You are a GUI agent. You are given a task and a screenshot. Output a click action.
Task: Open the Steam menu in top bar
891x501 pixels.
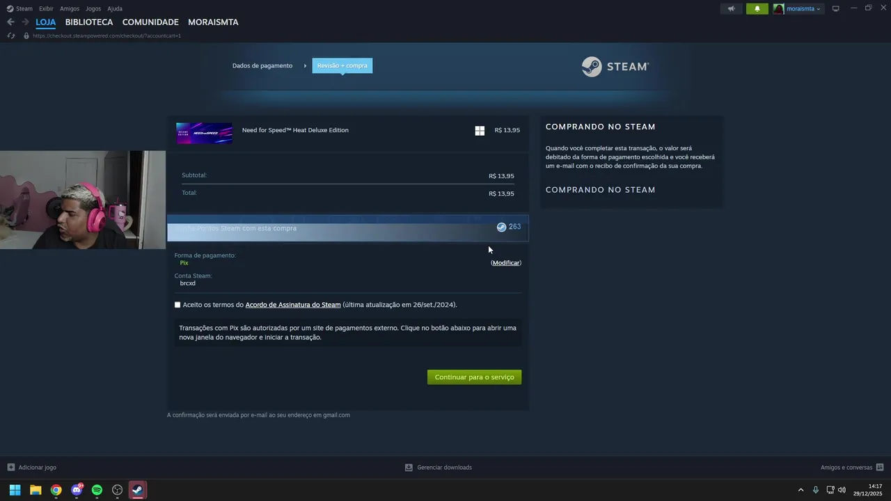[19, 8]
